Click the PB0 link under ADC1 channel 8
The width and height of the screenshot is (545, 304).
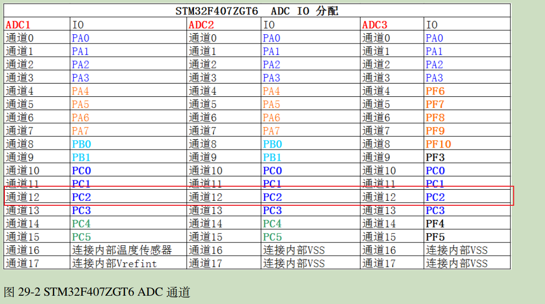[x=81, y=144]
